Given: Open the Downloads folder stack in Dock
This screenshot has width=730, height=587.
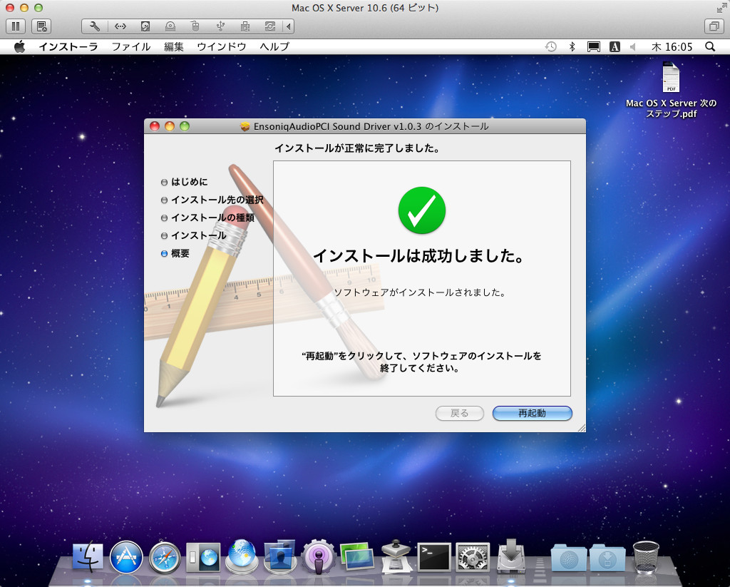Looking at the screenshot, I should point(607,558).
